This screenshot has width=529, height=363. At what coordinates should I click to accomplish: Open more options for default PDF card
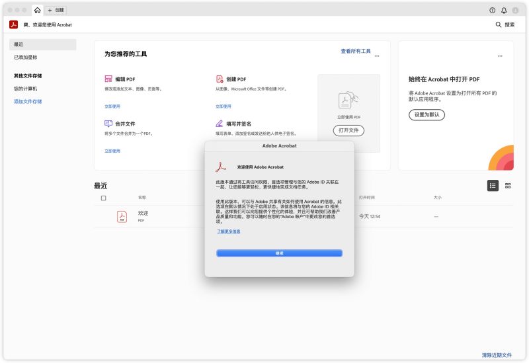tap(500, 56)
